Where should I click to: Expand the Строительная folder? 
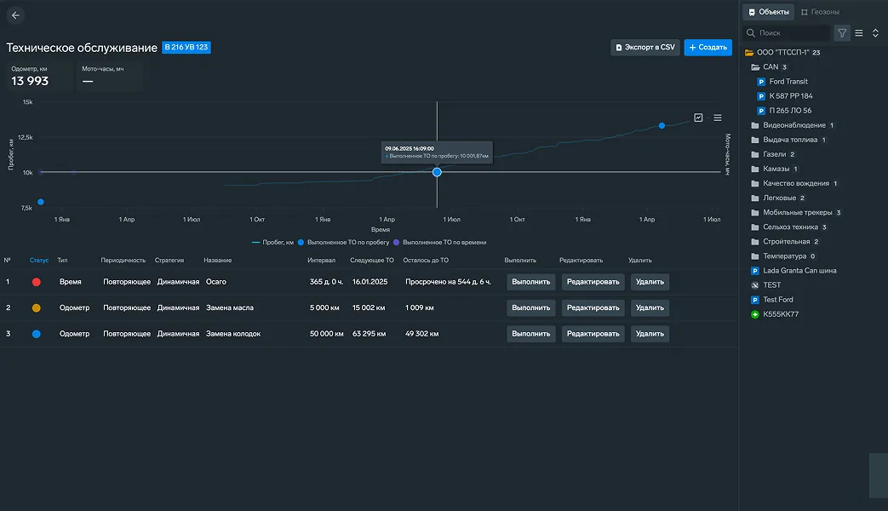point(755,242)
